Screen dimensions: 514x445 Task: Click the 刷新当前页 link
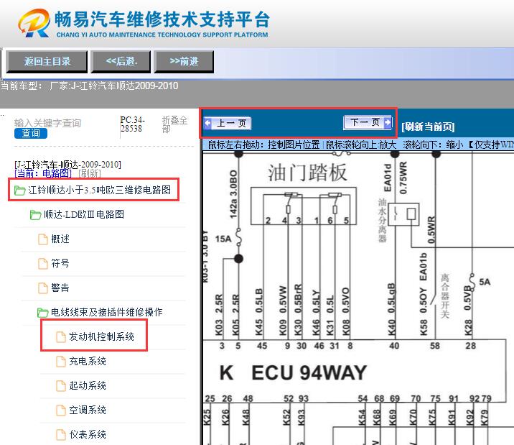[428, 127]
